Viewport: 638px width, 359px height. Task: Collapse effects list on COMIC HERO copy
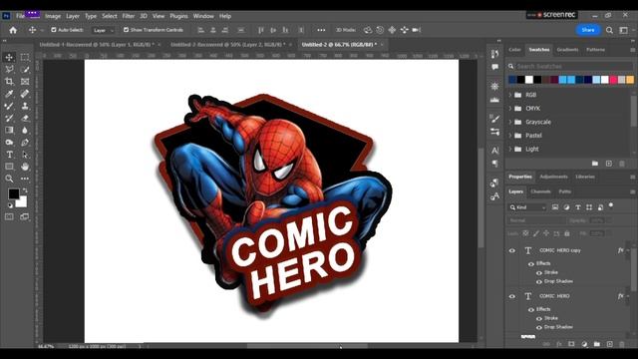coord(629,250)
